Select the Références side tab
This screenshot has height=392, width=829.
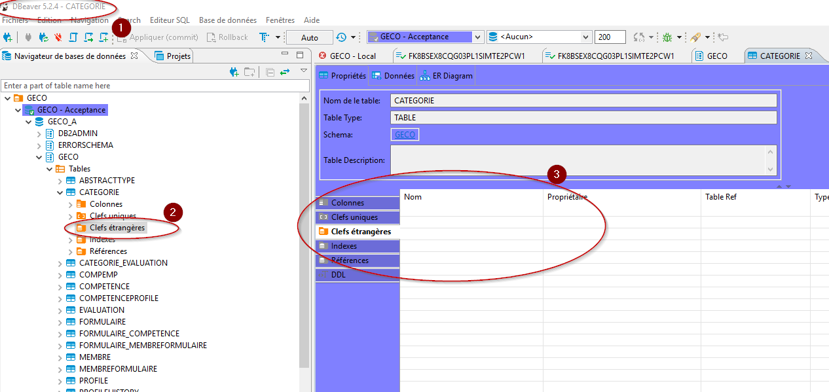pos(358,260)
